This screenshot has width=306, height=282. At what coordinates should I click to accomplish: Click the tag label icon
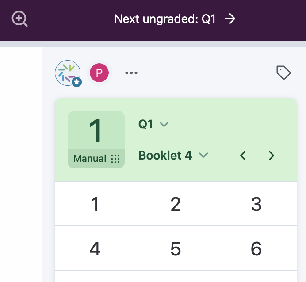click(x=283, y=72)
